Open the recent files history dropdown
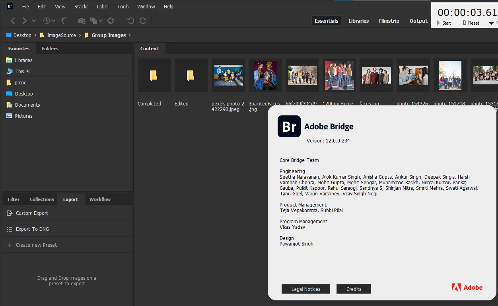The width and height of the screenshot is (498, 306). pos(49,21)
